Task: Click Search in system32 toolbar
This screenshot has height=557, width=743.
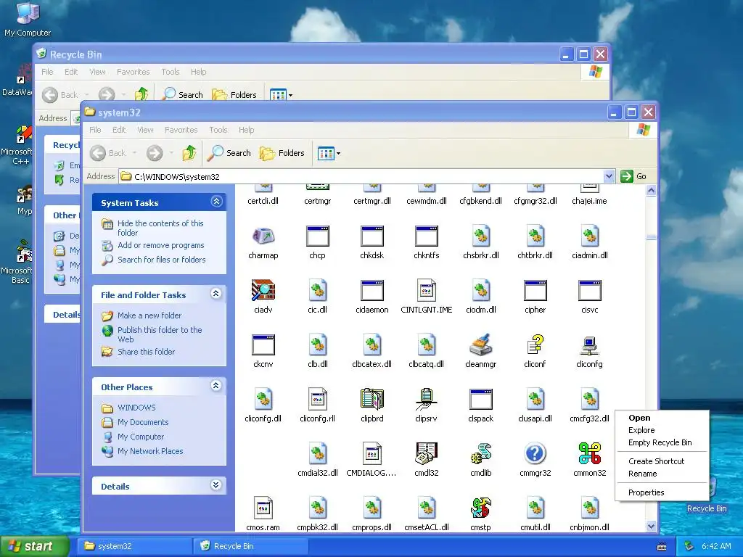Action: 231,153
